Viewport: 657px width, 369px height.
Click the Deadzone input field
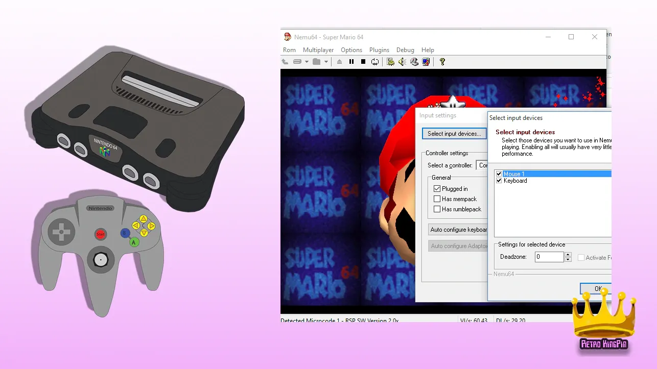[549, 257]
